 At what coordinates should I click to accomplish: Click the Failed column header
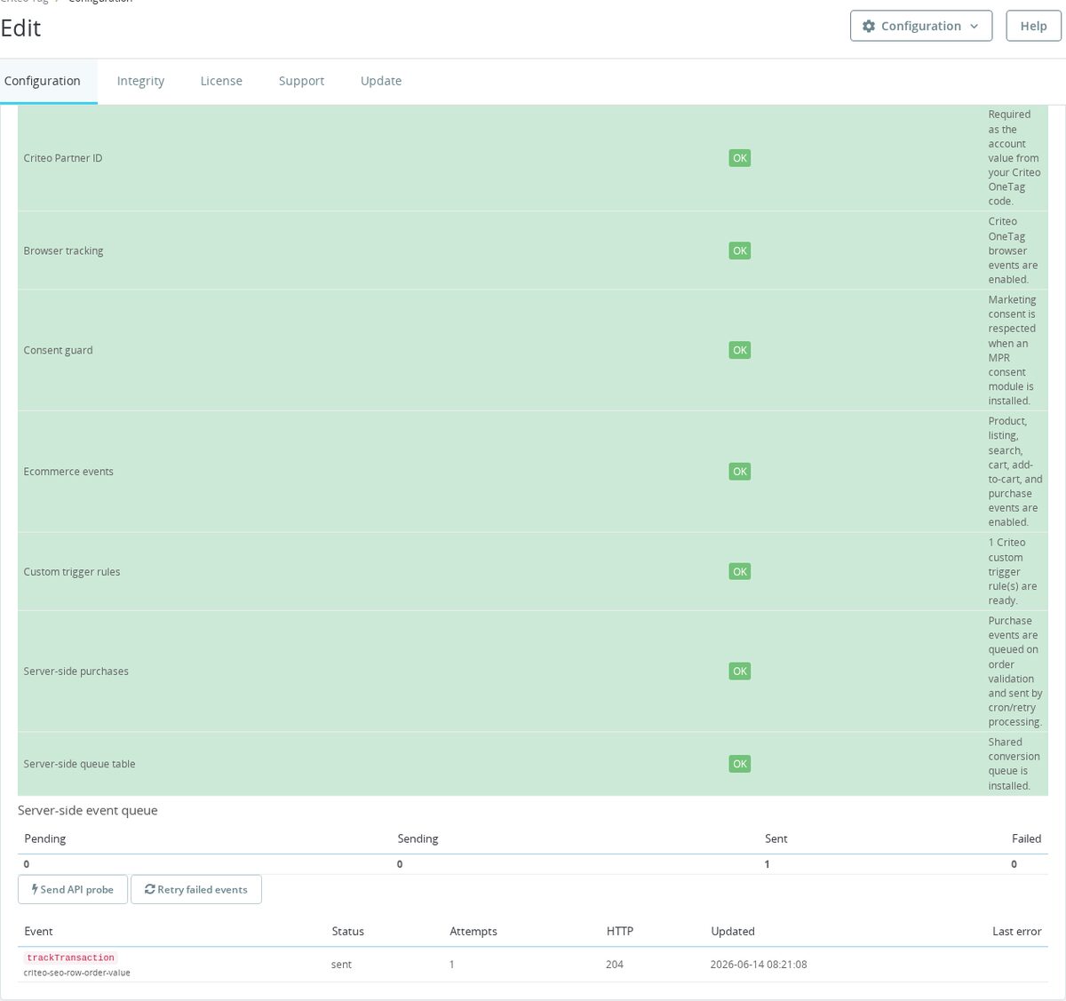(x=1026, y=838)
